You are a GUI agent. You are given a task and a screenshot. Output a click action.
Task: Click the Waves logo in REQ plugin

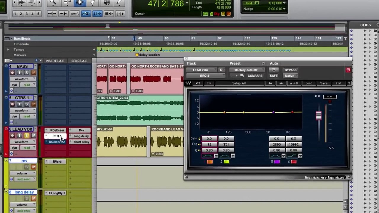click(x=188, y=83)
